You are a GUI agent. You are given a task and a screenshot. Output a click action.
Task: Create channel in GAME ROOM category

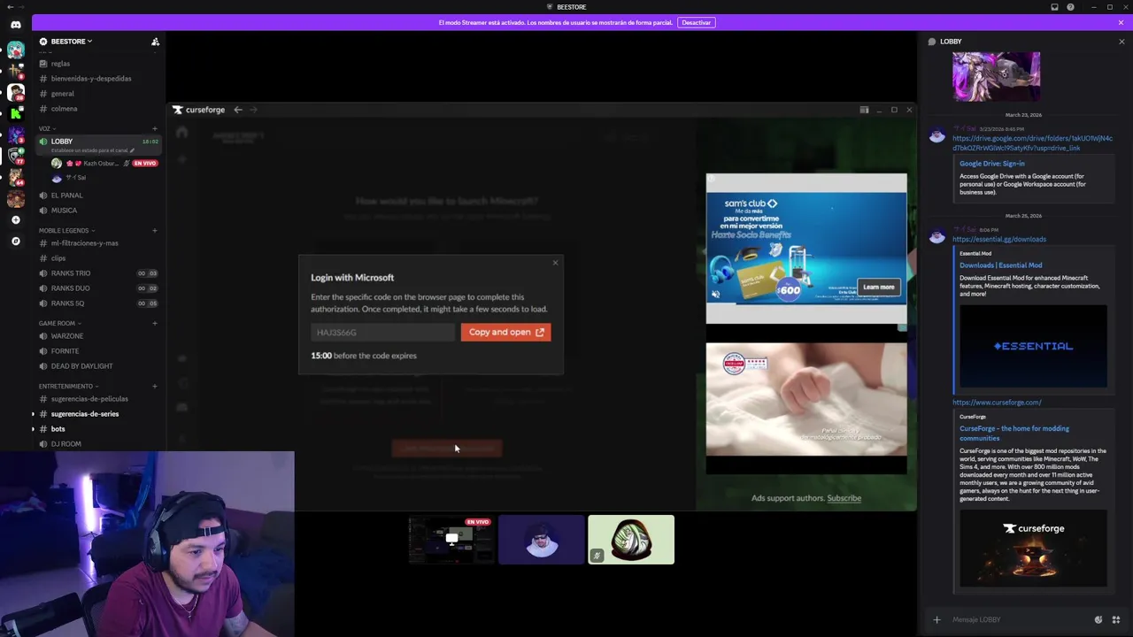click(x=155, y=324)
